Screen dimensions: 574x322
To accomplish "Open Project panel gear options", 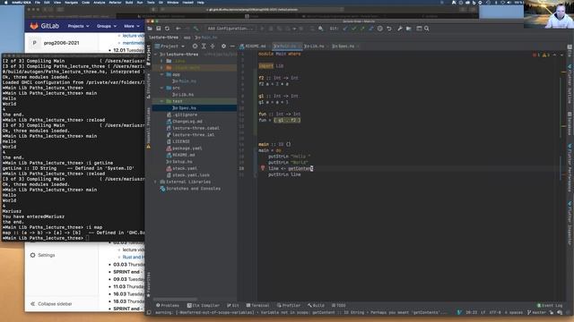I will coord(223,47).
